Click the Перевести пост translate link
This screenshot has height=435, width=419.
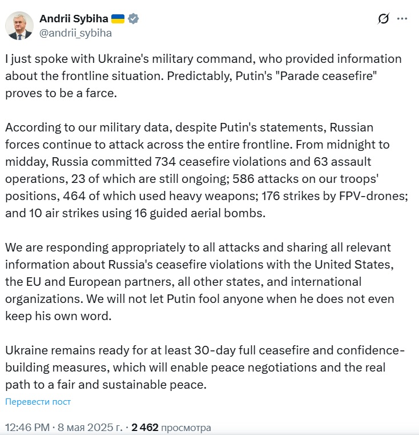[38, 401]
